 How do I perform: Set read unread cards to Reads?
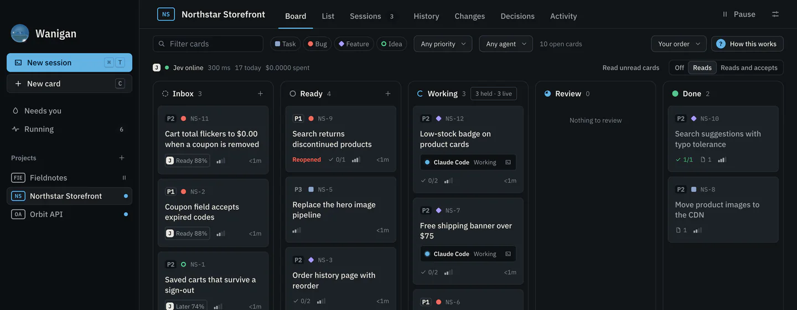(x=702, y=68)
